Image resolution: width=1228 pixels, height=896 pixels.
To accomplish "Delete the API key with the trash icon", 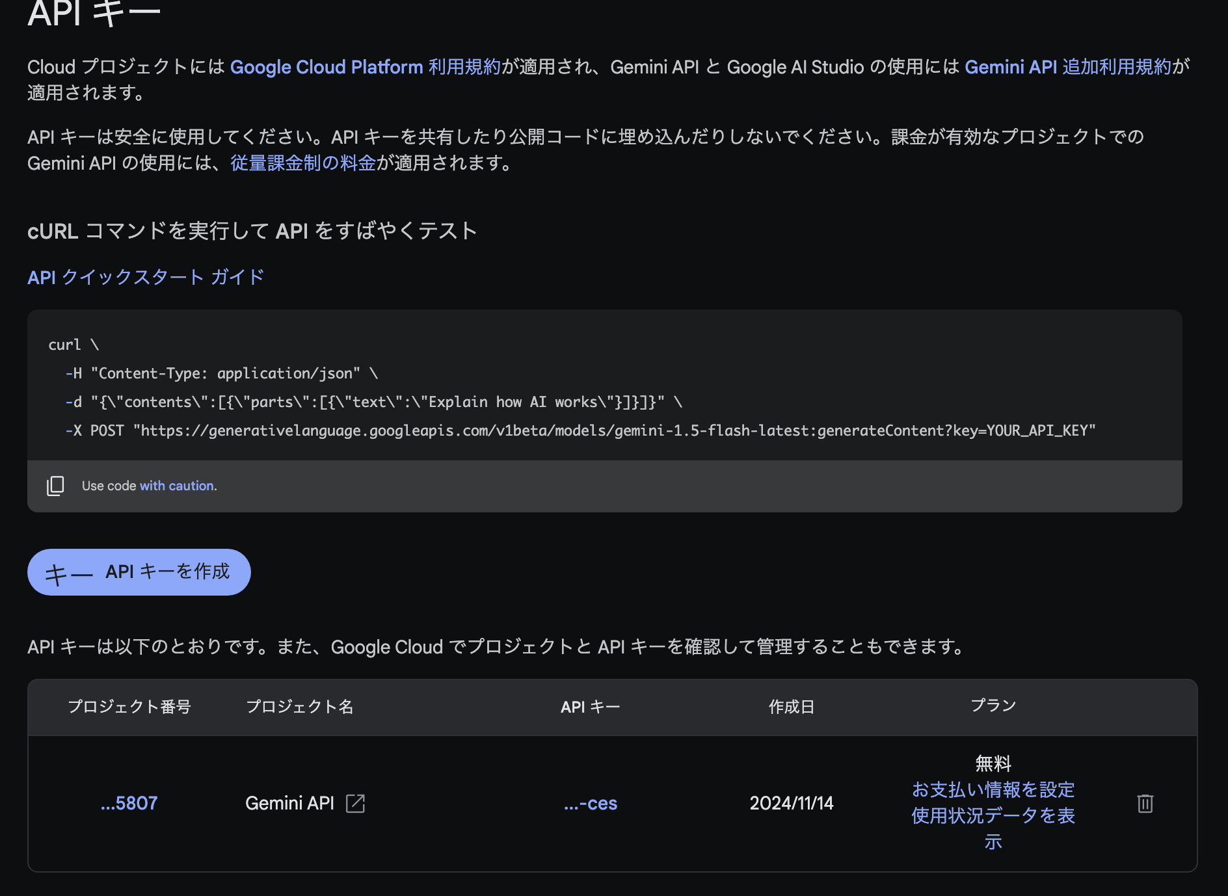I will pyautogui.click(x=1145, y=804).
